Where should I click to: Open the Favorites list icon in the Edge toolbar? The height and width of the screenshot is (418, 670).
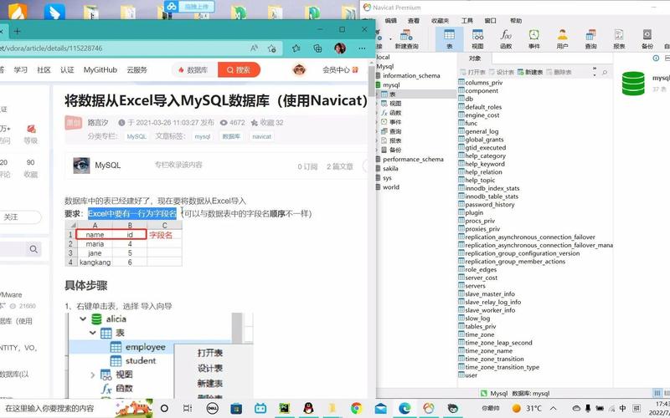tap(296, 48)
